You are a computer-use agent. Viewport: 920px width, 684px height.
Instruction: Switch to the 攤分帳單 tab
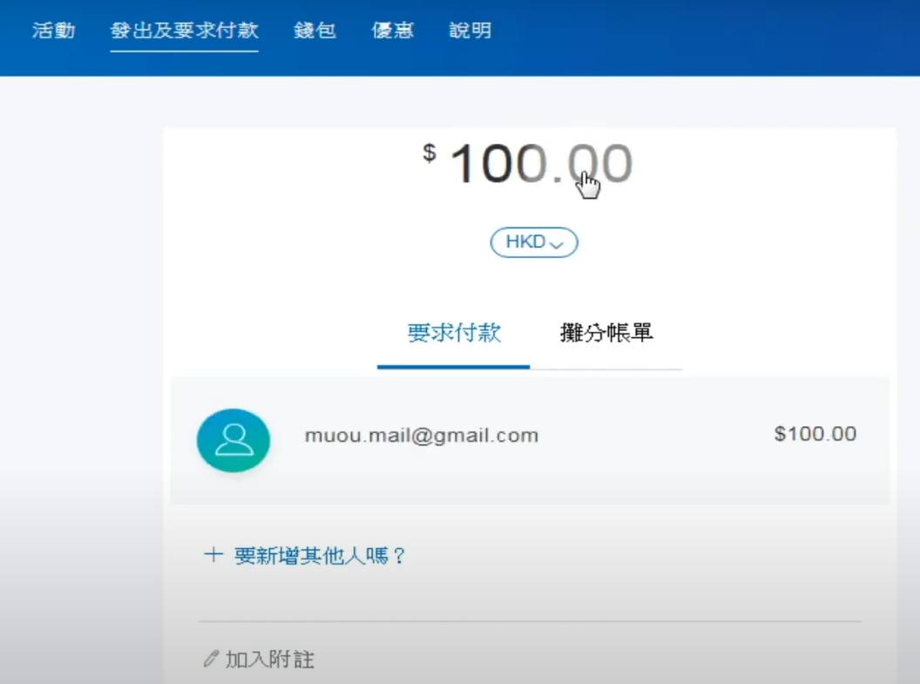(606, 333)
